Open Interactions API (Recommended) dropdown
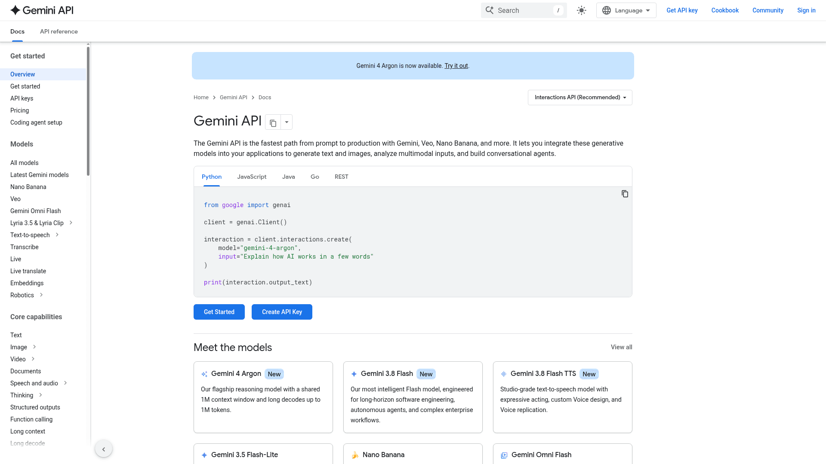The image size is (826, 464). click(x=580, y=98)
